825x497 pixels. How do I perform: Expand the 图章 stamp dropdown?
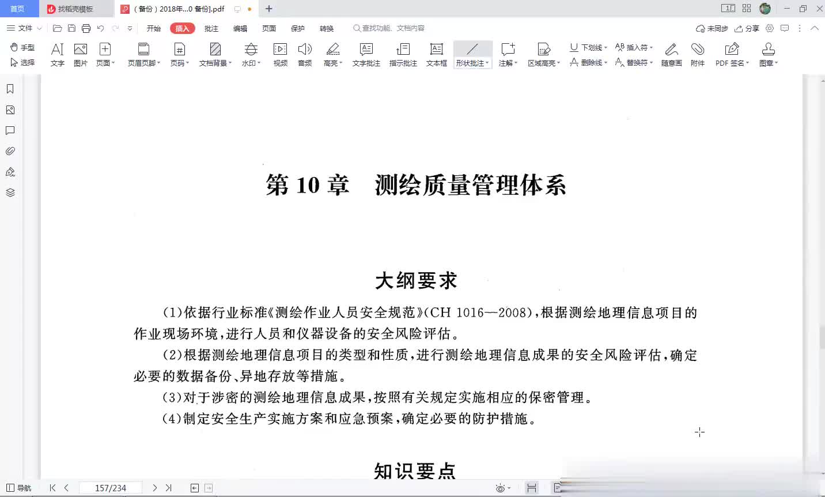(776, 63)
